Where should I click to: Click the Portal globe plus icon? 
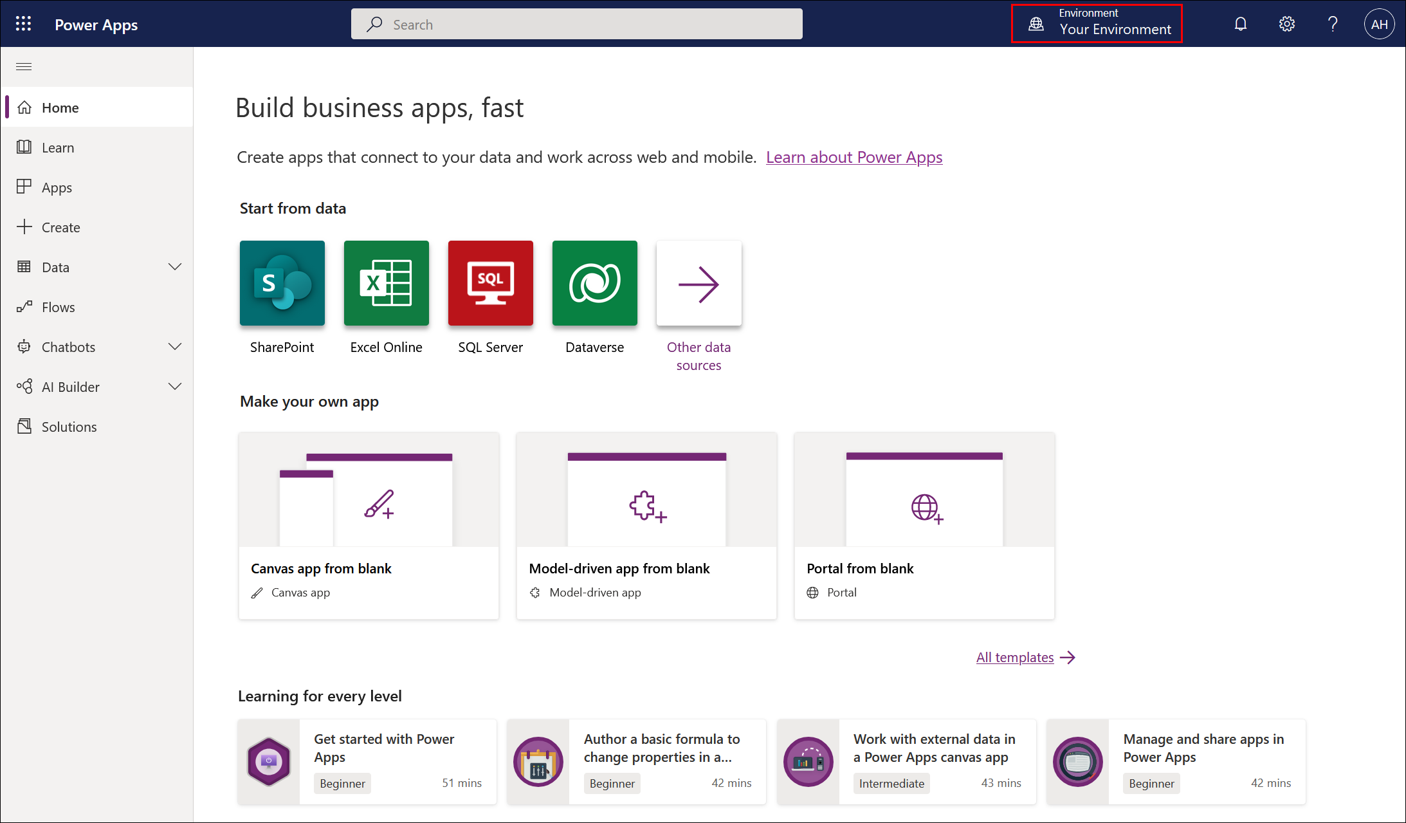pyautogui.click(x=927, y=508)
